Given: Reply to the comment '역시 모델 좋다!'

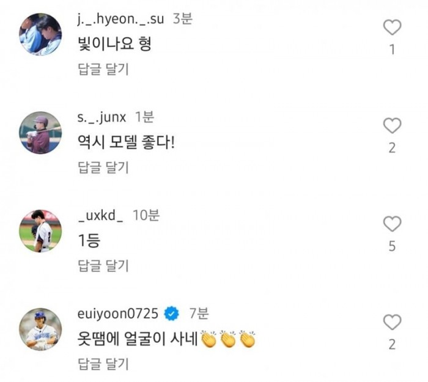Looking at the screenshot, I should (x=103, y=167).
